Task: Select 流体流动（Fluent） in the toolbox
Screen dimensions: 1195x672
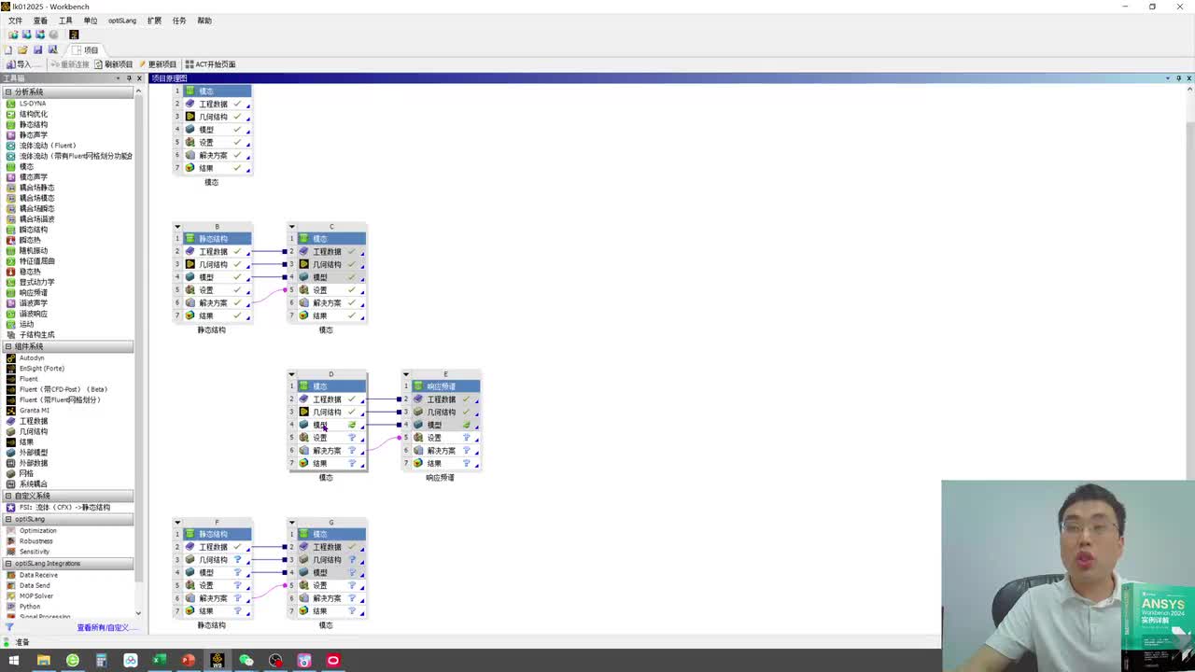Action: 47,146
